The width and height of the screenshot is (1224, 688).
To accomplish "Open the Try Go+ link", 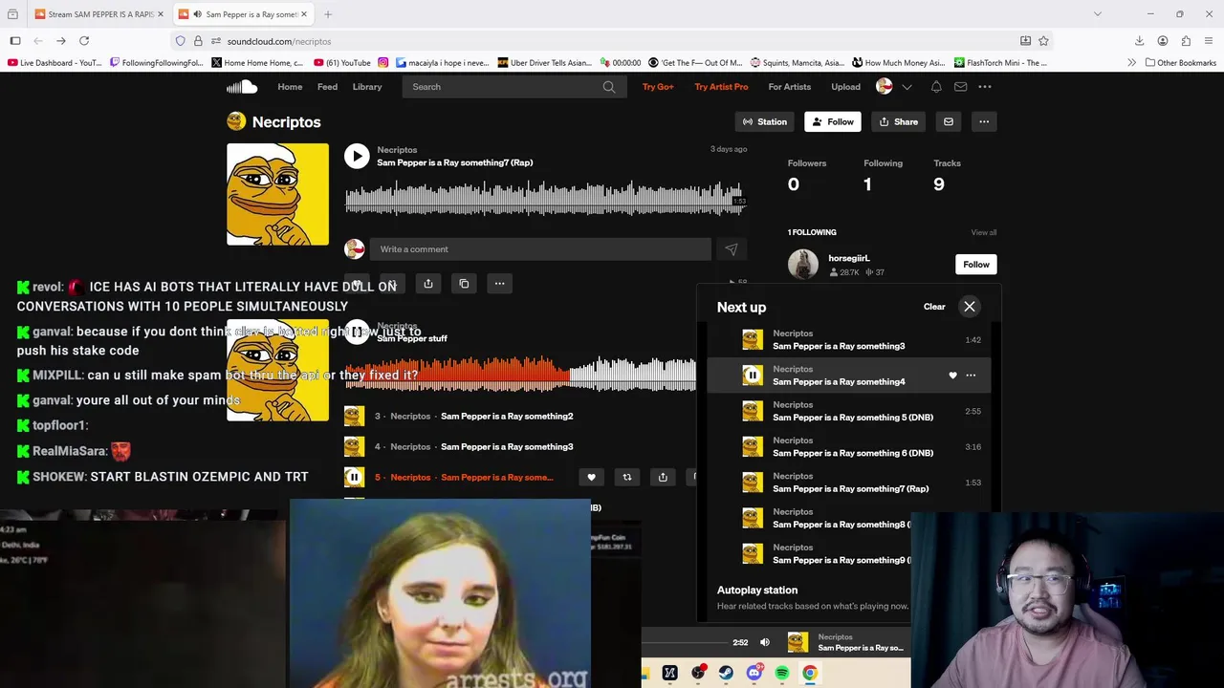I will 658,87.
